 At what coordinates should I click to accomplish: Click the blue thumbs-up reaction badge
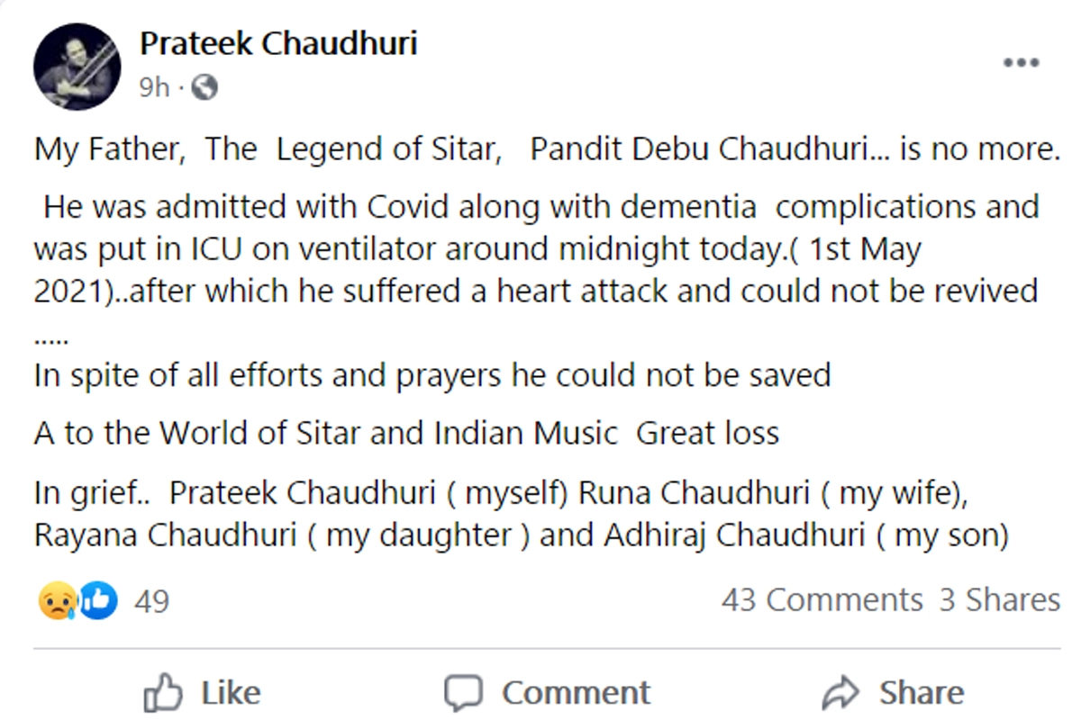pos(99,600)
